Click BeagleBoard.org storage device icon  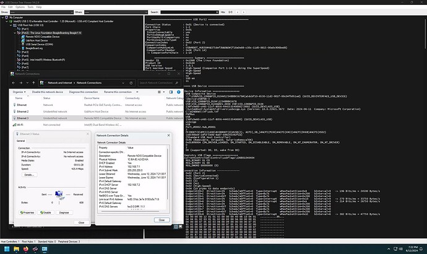point(23,48)
